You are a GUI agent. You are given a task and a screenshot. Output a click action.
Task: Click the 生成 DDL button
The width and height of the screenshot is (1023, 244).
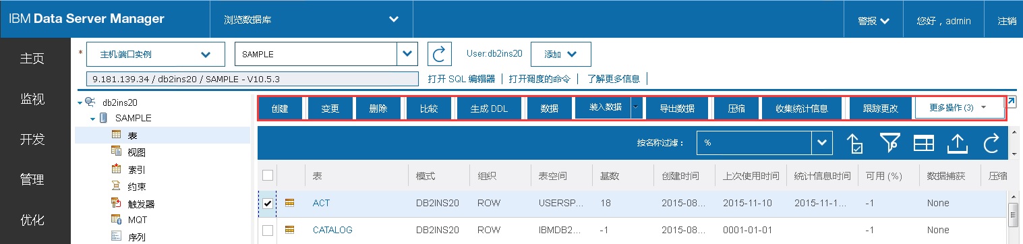pyautogui.click(x=490, y=109)
